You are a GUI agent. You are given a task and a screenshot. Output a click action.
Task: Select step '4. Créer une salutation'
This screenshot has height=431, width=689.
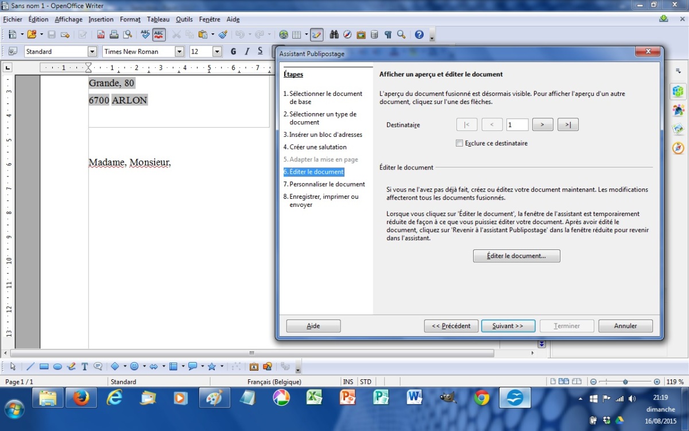pos(315,147)
